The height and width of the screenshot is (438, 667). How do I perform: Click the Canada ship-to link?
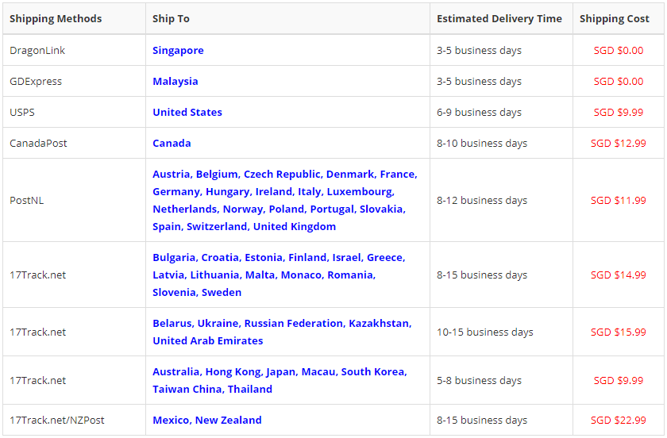(172, 143)
